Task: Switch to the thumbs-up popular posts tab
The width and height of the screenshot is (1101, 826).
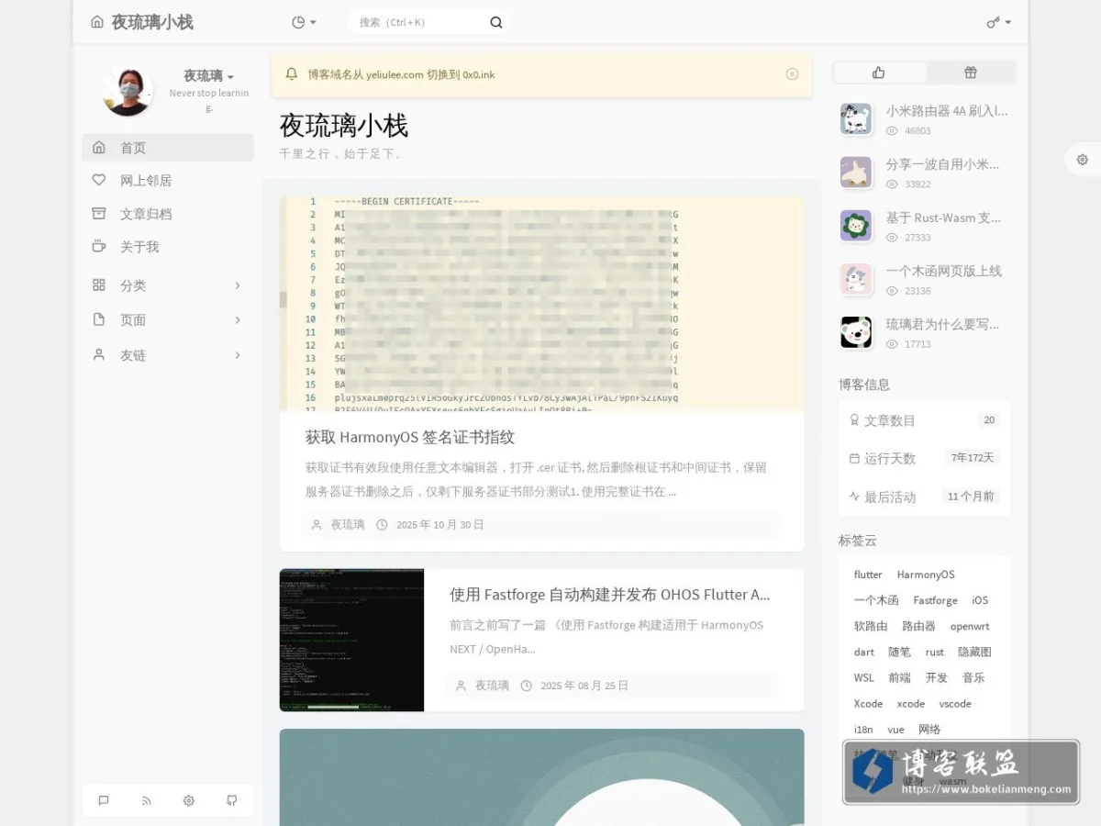Action: coord(879,73)
